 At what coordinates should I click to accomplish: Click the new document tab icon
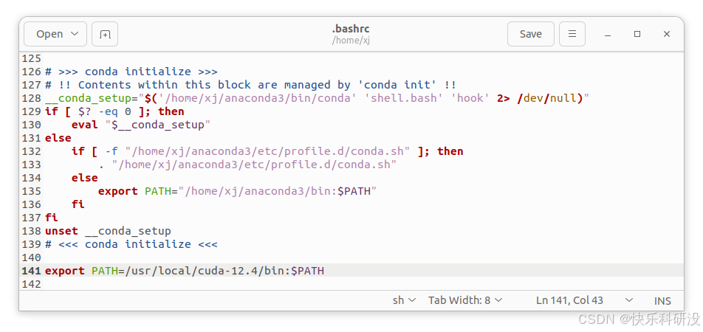point(105,34)
